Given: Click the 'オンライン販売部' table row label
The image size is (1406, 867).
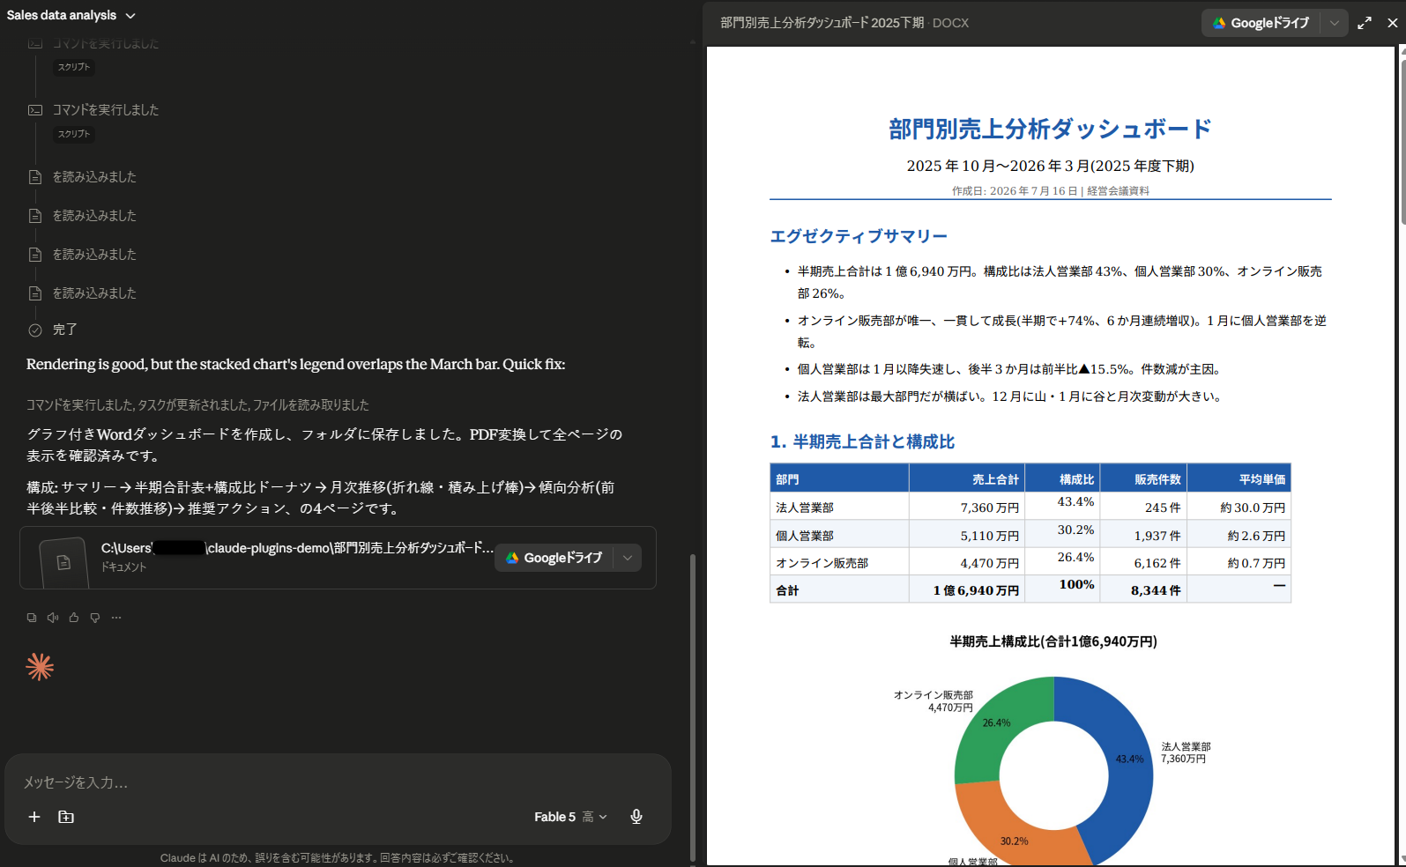Looking at the screenshot, I should (x=822, y=563).
